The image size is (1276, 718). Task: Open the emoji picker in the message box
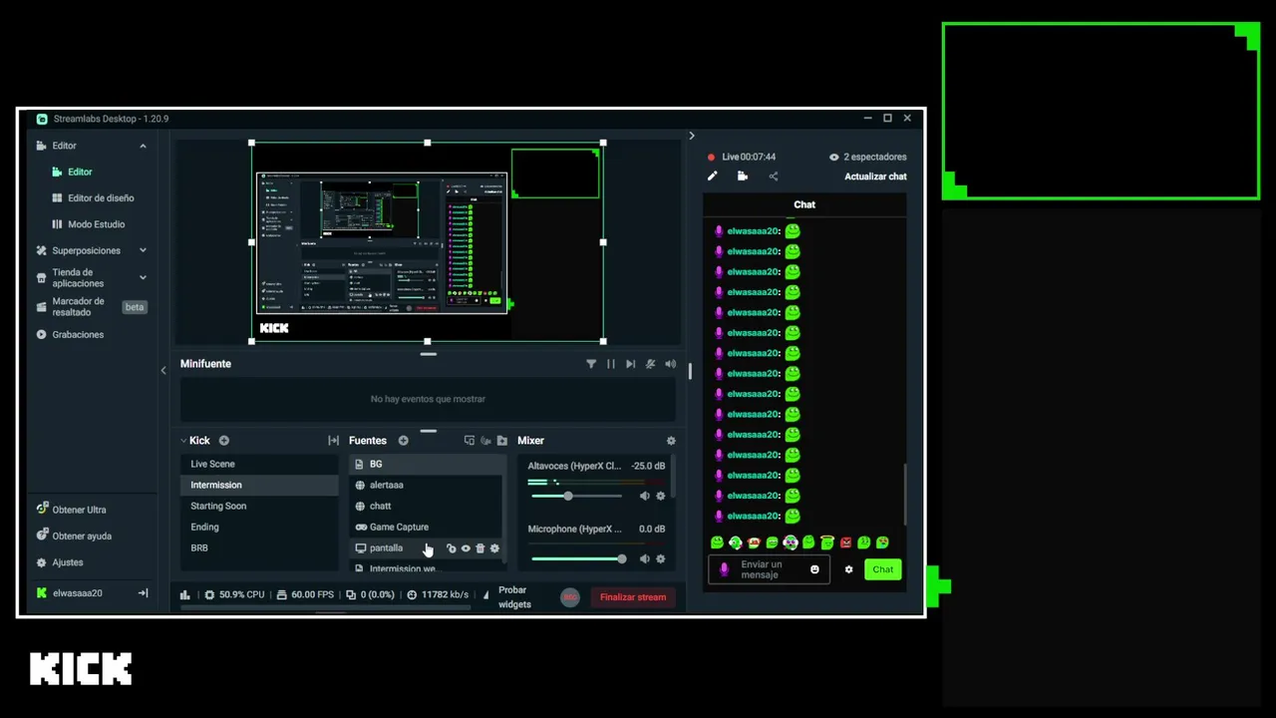point(814,569)
